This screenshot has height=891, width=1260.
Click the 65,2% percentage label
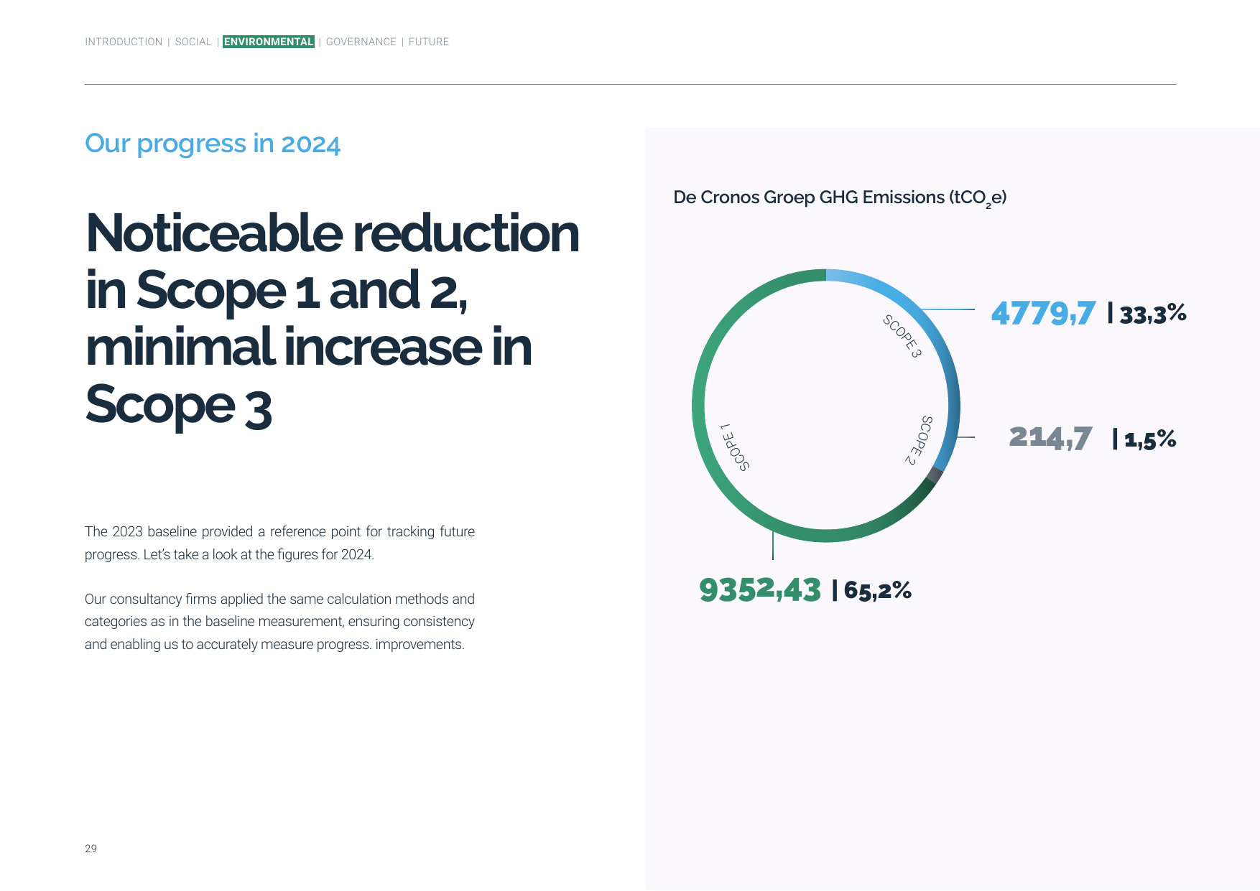(x=878, y=590)
